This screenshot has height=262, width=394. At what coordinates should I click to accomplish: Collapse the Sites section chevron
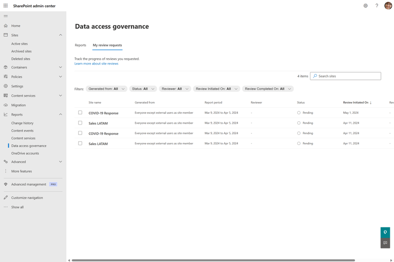[x=61, y=35]
